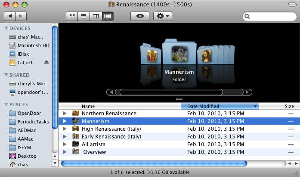The height and width of the screenshot is (177, 300).
Task: Click the file list horizontal scrollbar thumb
Action: point(154,163)
